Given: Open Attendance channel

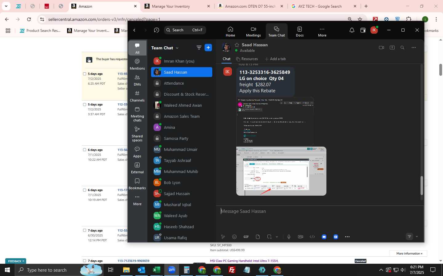Looking at the screenshot, I should (x=182, y=83).
